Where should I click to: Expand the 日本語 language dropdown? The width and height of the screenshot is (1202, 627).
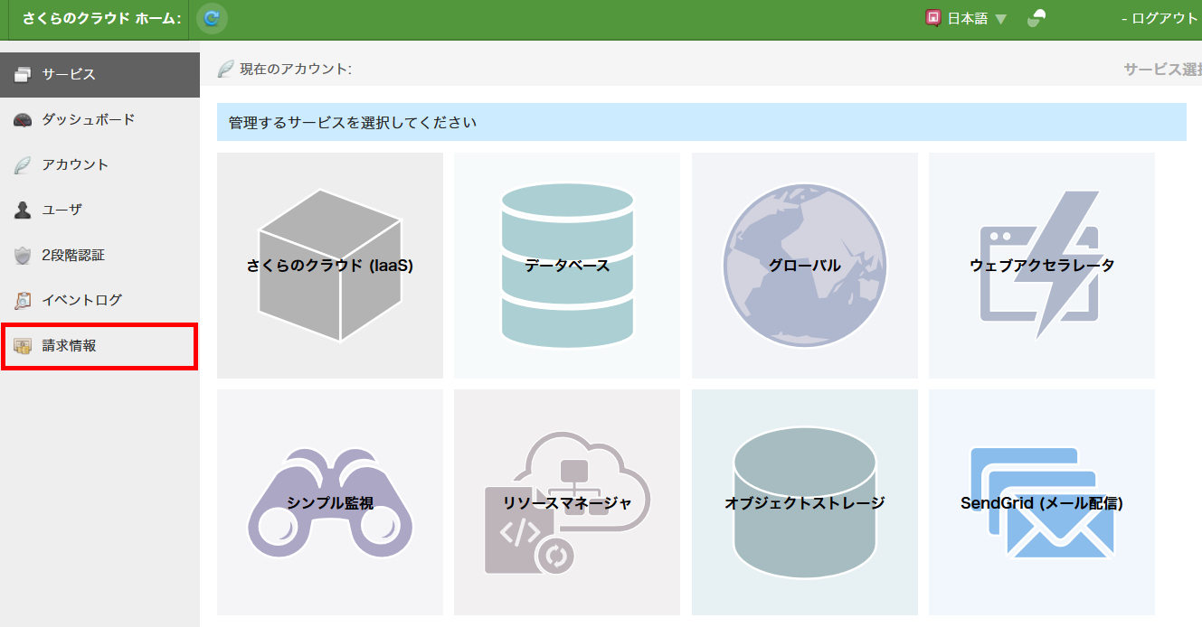(967, 19)
